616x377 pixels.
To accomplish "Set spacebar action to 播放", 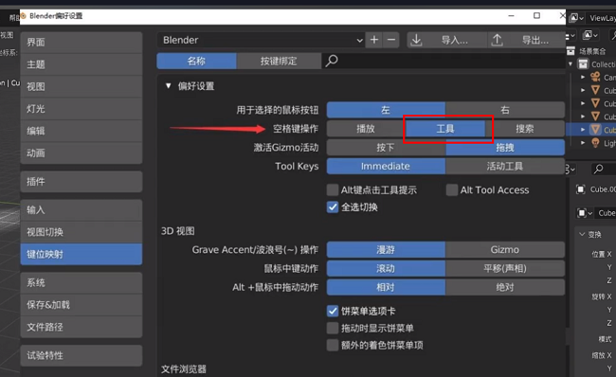I will (366, 129).
